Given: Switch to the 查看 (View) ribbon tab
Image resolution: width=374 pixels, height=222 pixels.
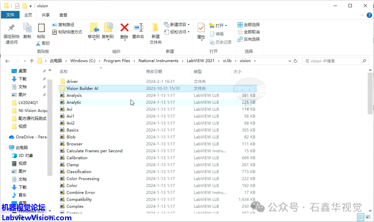Looking at the screenshot, I should [x=63, y=15].
